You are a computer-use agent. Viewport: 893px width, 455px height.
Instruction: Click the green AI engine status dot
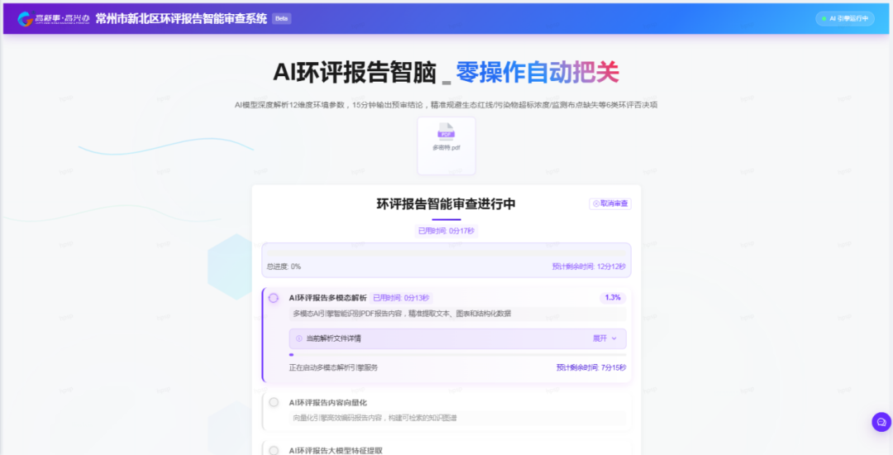tap(824, 18)
